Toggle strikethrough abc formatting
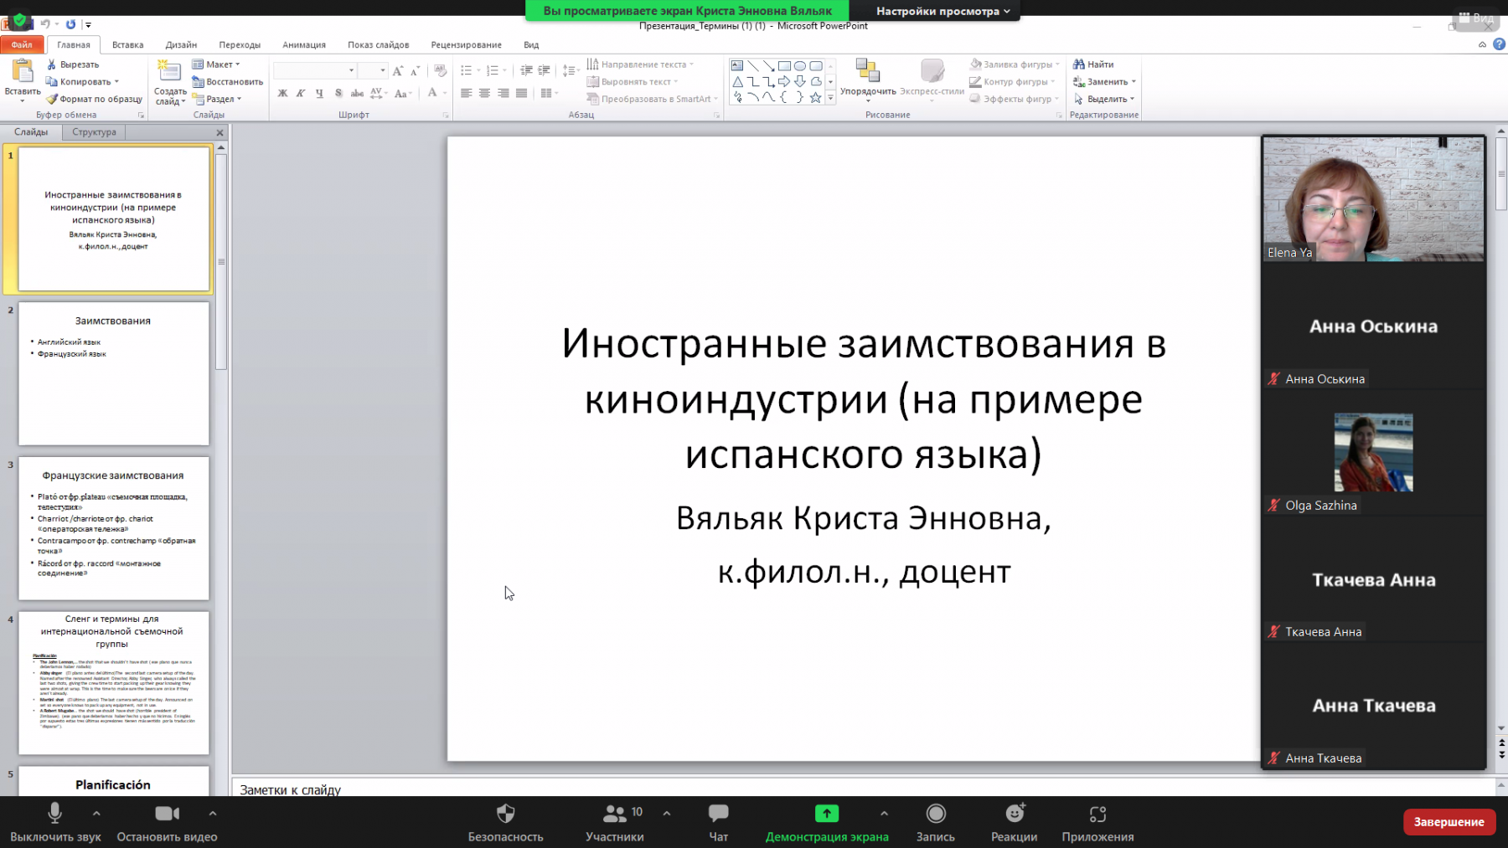Screen dimensions: 1508x848 click(357, 93)
